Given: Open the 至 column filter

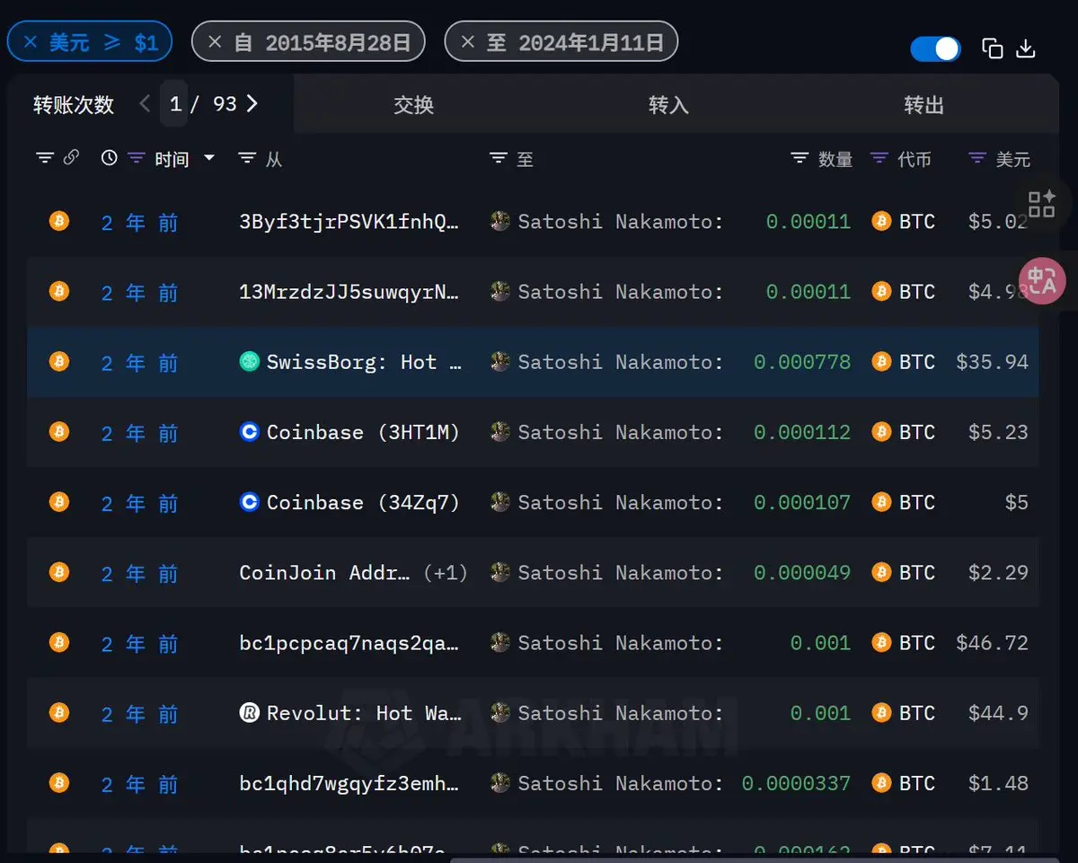Looking at the screenshot, I should pyautogui.click(x=499, y=158).
